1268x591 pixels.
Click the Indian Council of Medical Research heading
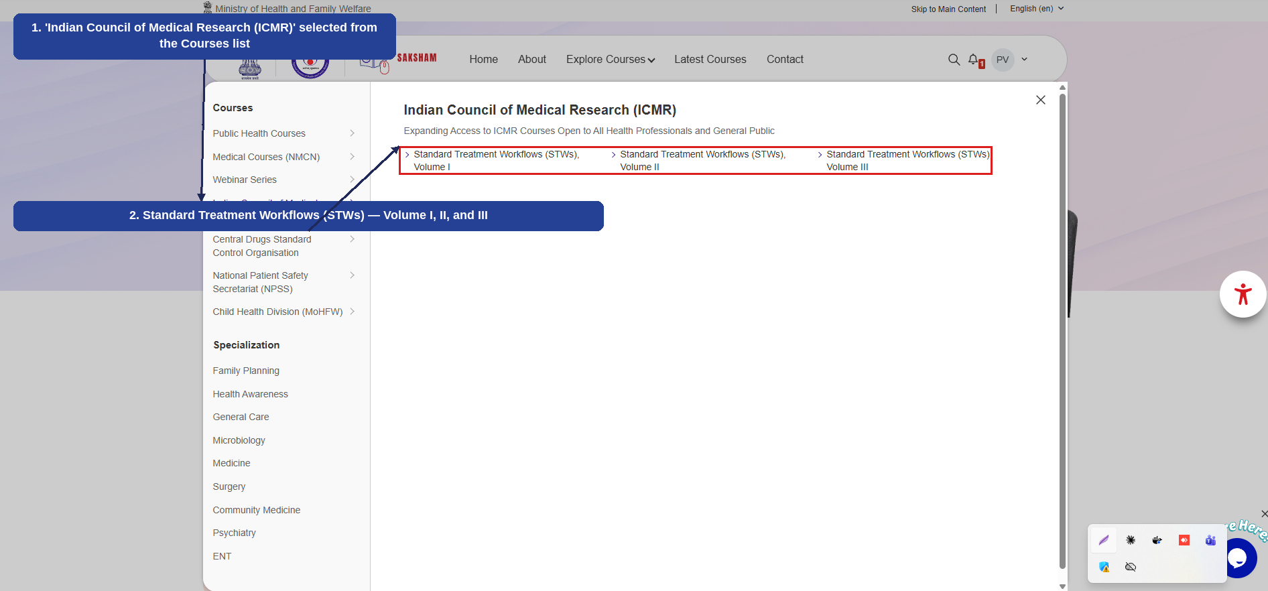pos(540,110)
